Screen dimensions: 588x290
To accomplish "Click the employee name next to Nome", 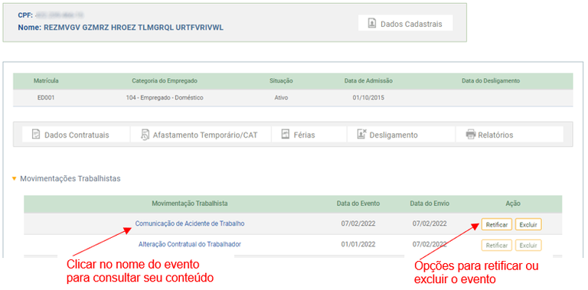I will [x=133, y=28].
